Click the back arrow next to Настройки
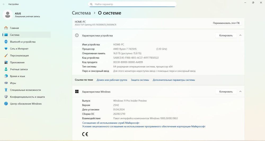 click(x=4, y=4)
